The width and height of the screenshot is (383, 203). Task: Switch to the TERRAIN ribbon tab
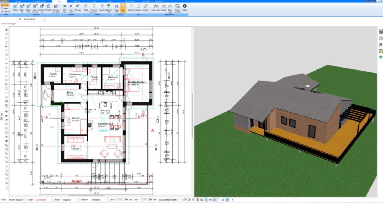77,1
